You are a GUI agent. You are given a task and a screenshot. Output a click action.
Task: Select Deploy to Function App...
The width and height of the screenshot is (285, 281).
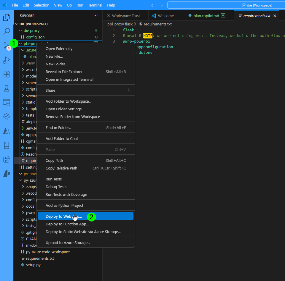pos(86,224)
